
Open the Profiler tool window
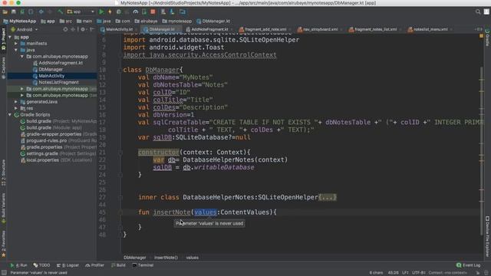tap(94, 265)
